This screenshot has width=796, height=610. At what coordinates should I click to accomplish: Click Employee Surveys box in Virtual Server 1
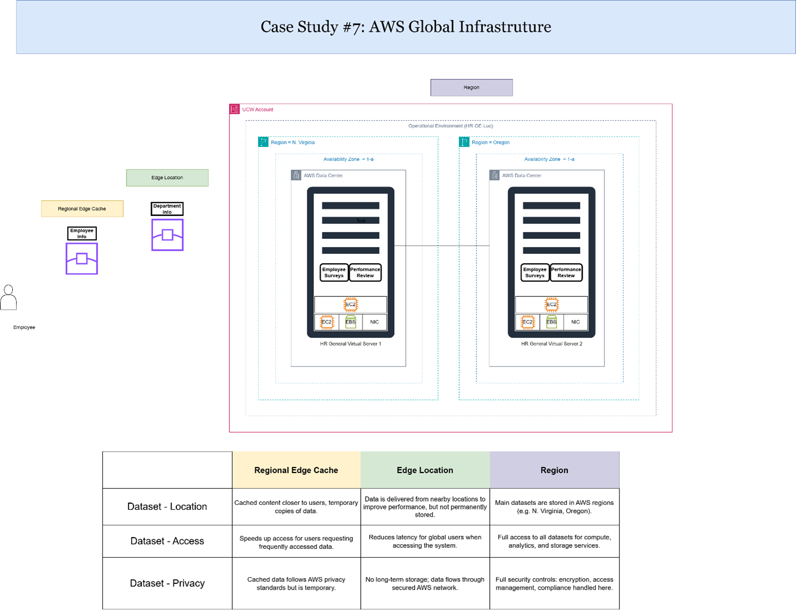(x=334, y=272)
